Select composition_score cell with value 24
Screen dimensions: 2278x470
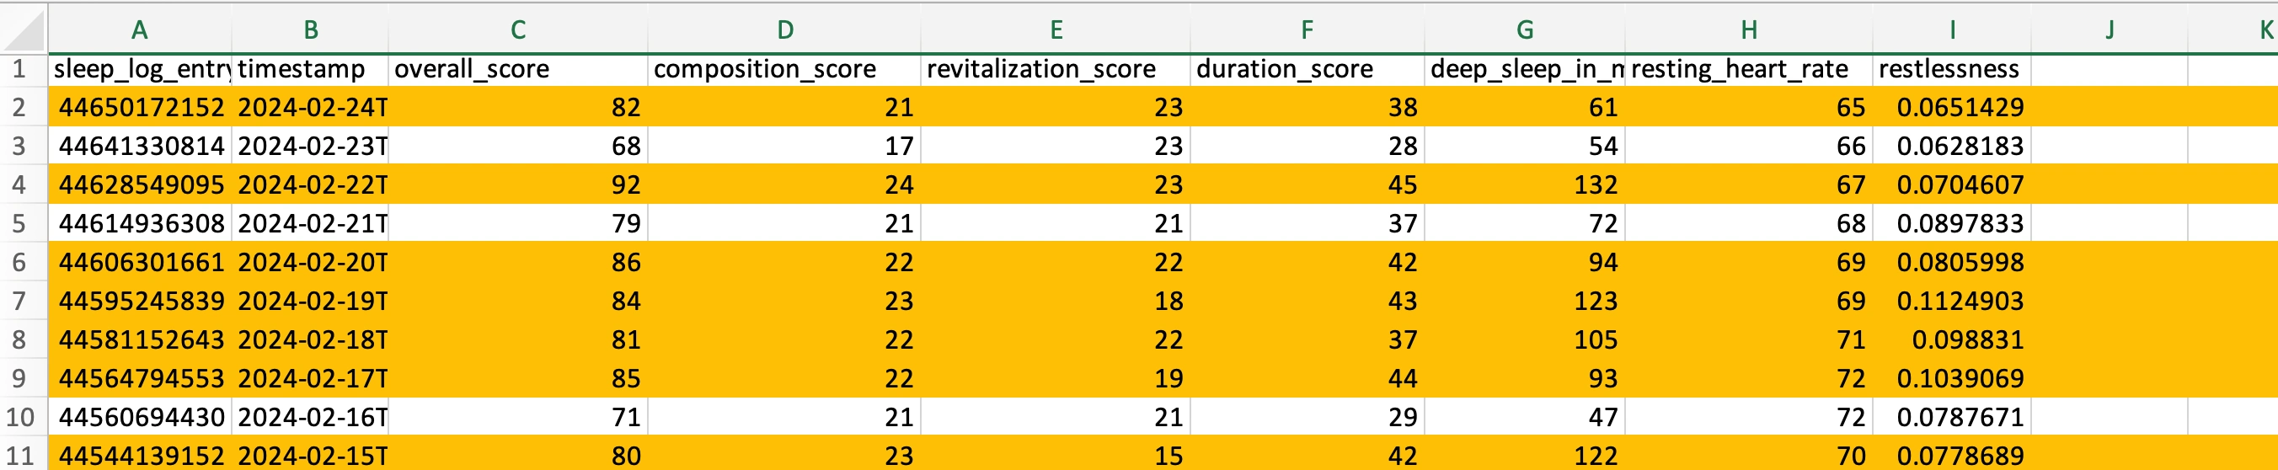click(x=784, y=184)
